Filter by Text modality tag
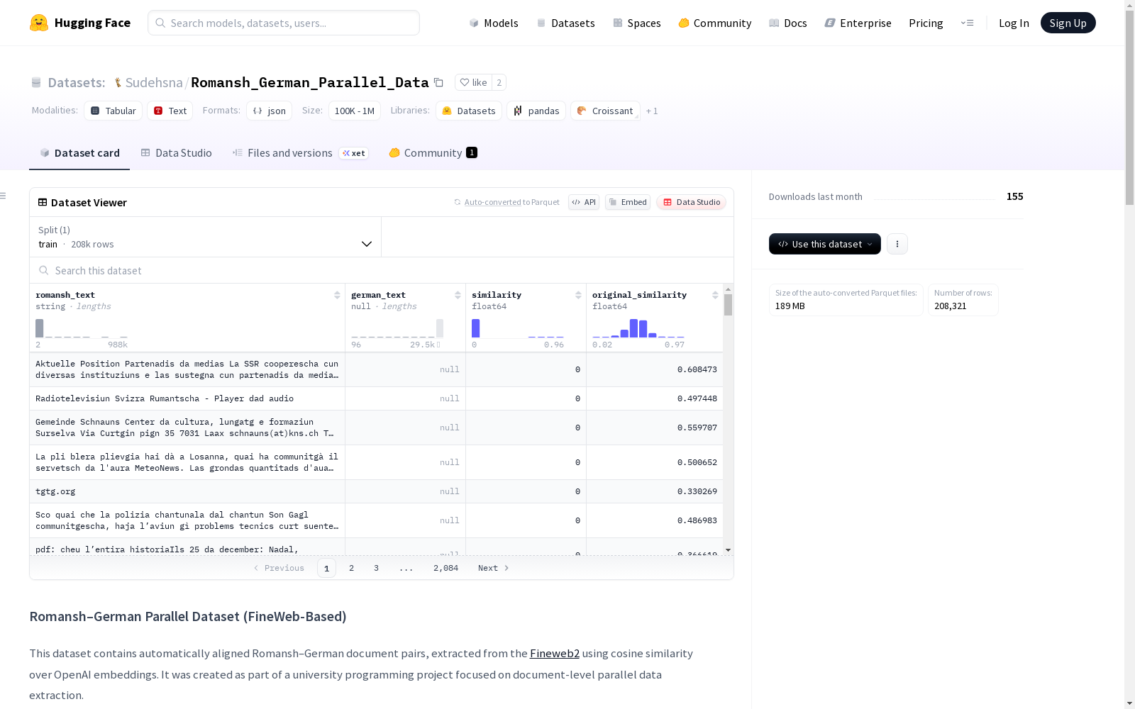 [170, 111]
